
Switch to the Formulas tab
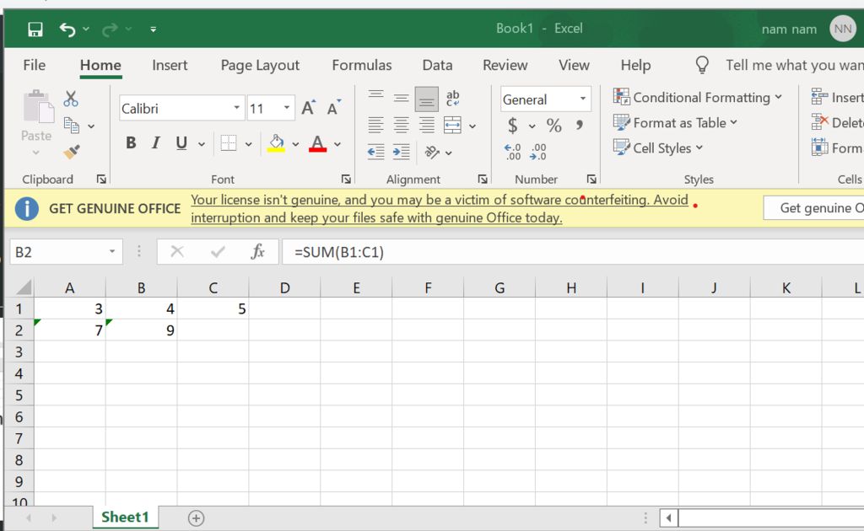pos(361,65)
